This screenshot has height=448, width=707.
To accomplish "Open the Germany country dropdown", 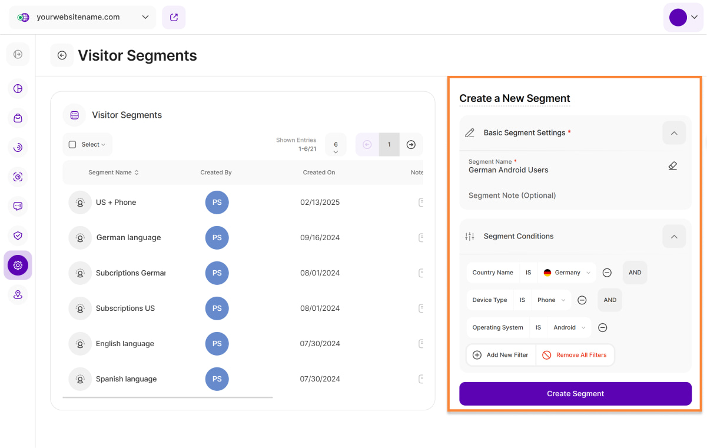I will [566, 273].
